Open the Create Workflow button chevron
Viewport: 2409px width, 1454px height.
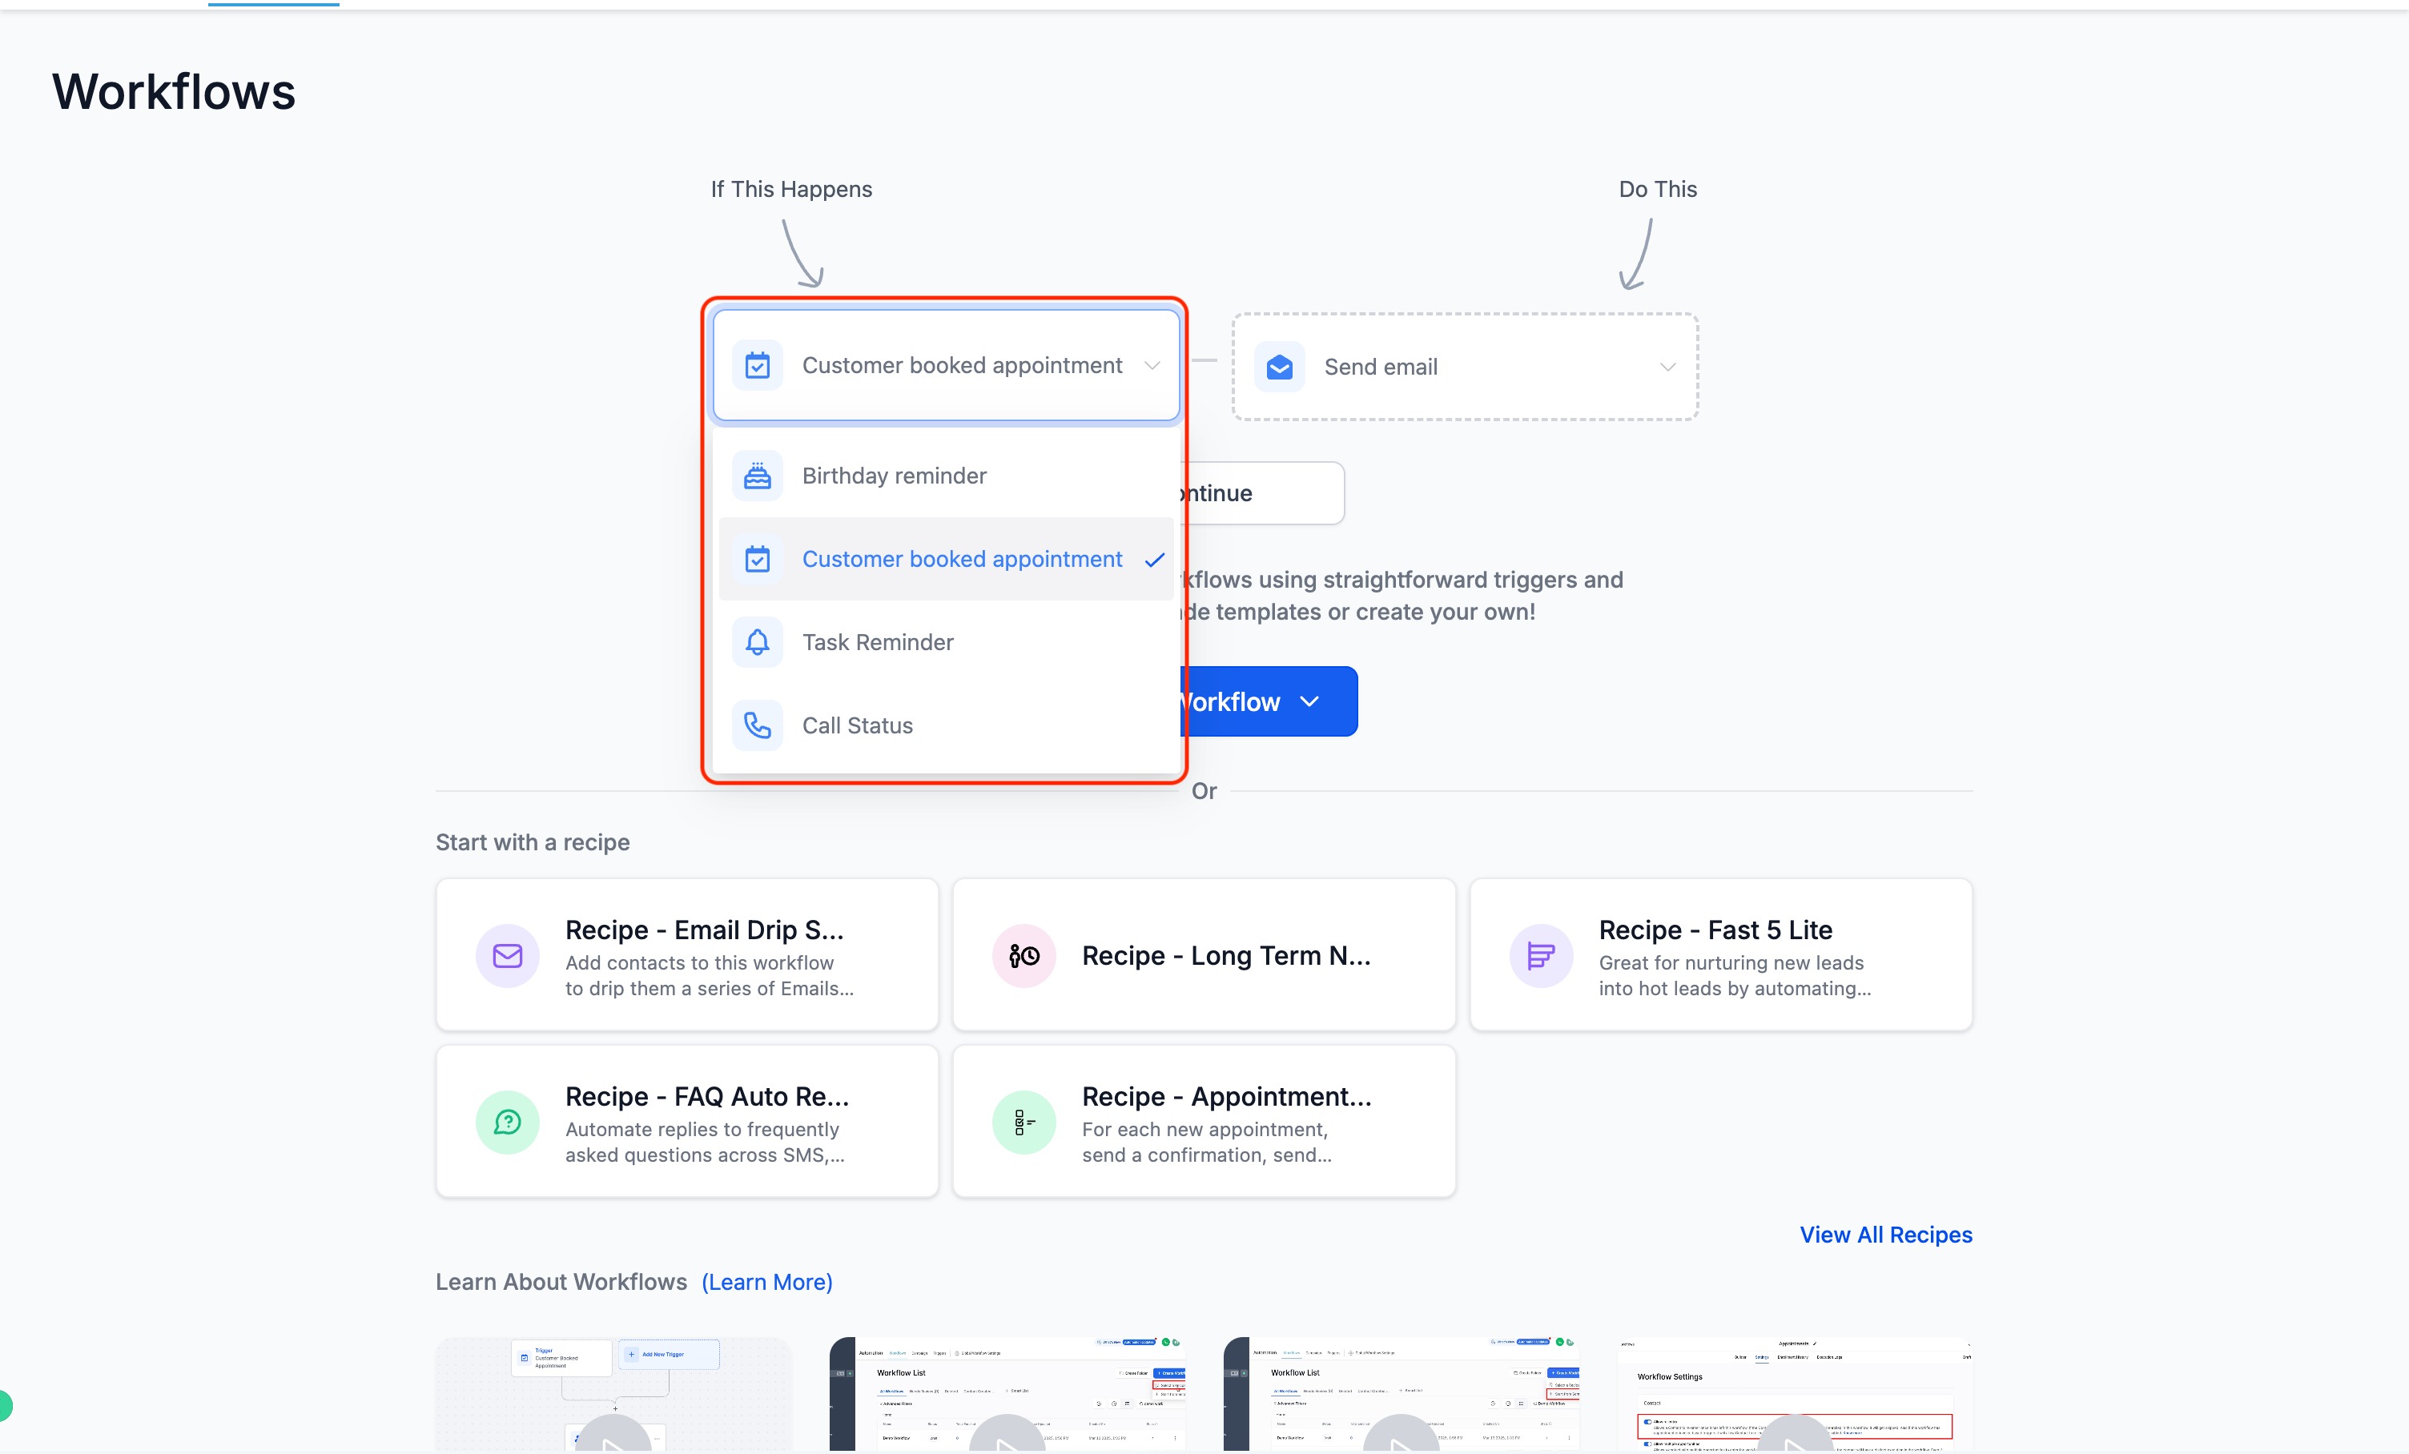[1310, 701]
